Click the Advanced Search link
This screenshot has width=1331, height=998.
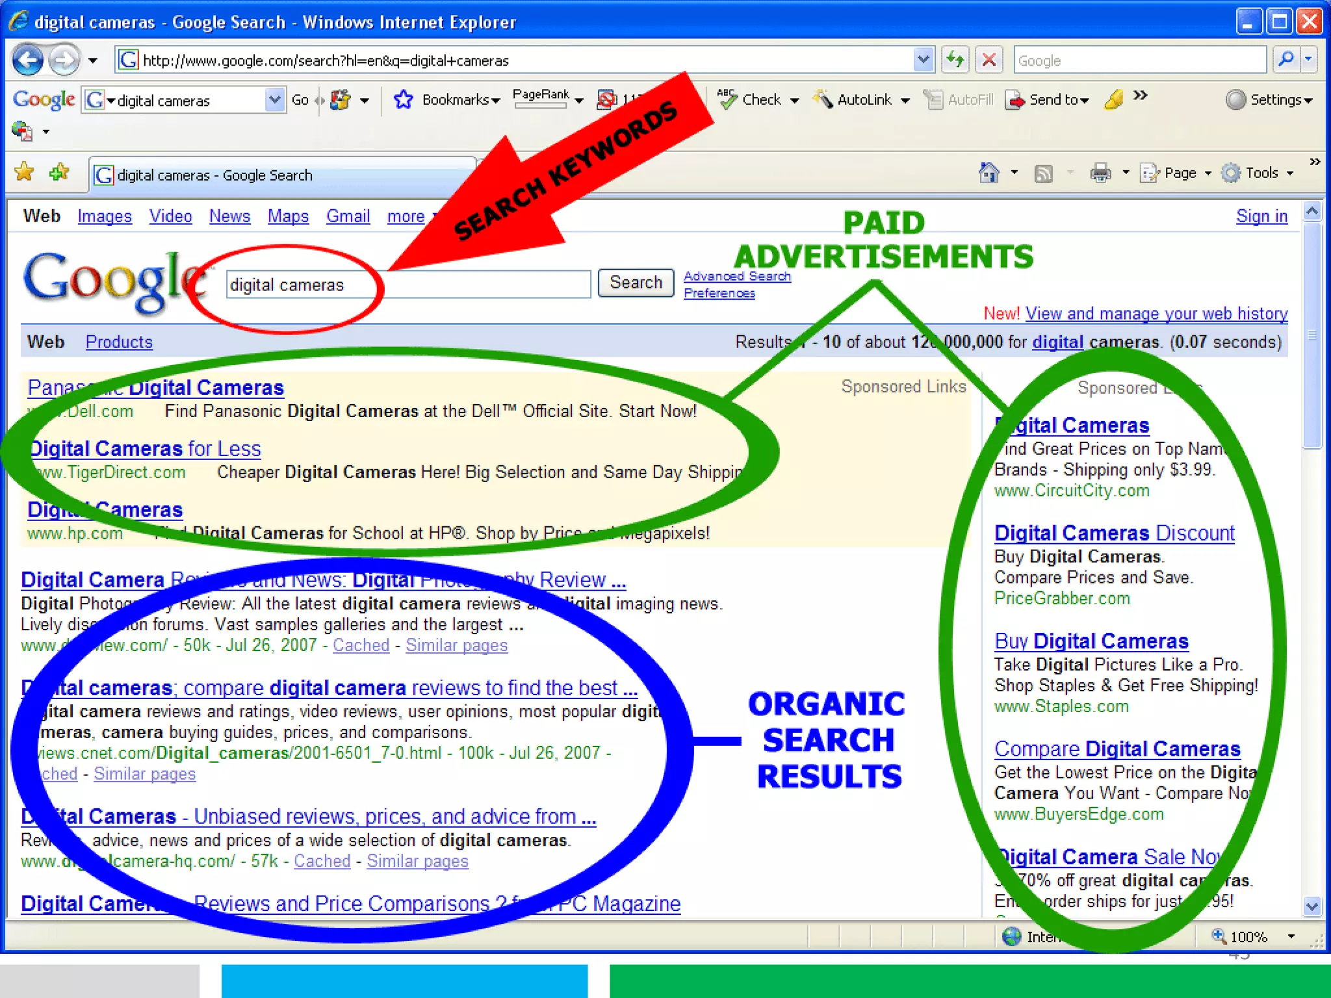coord(737,276)
